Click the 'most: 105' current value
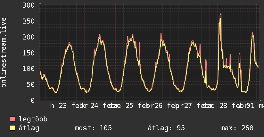Image resolution: width=264 pixels, height=137 pixels. click(x=93, y=128)
